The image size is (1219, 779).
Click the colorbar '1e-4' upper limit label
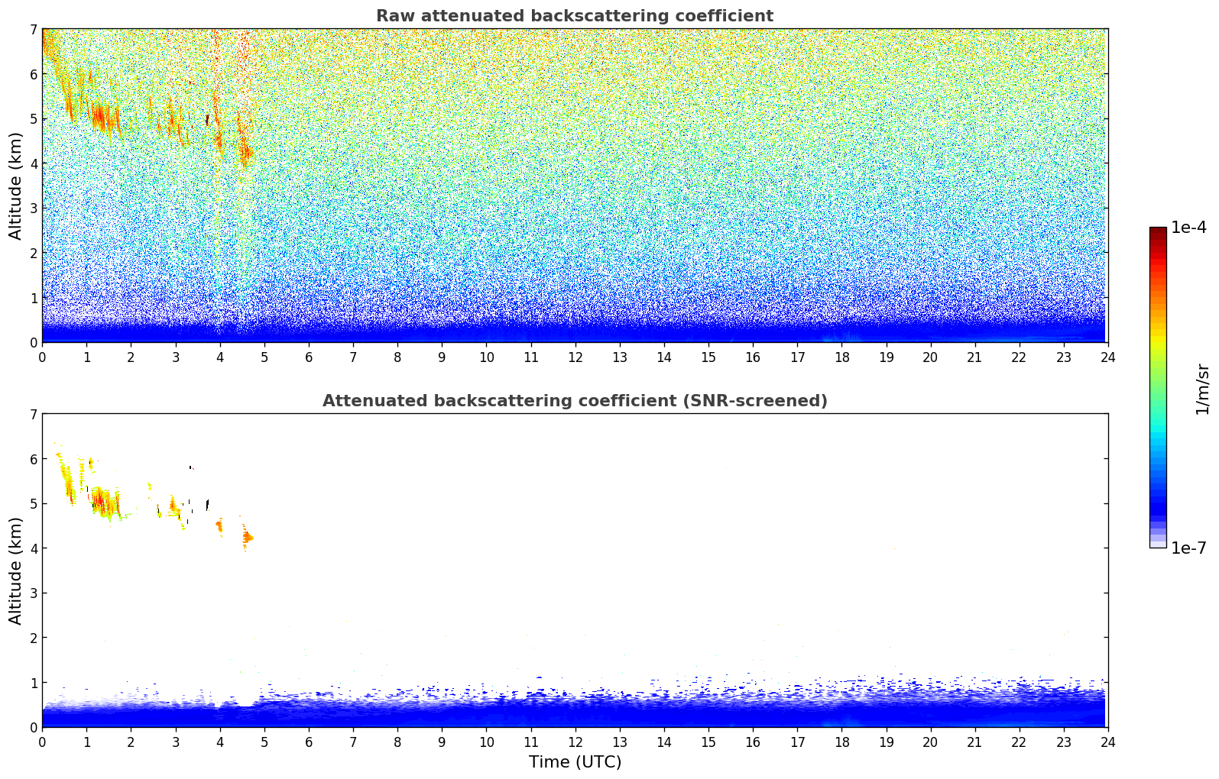coord(1188,228)
